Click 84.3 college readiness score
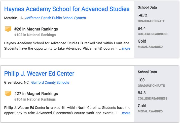 [x=142, y=93]
